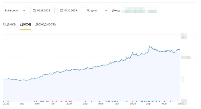Edit the start date field 05.12.2022
Viewport: 201px width, 109px height.
click(44, 11)
